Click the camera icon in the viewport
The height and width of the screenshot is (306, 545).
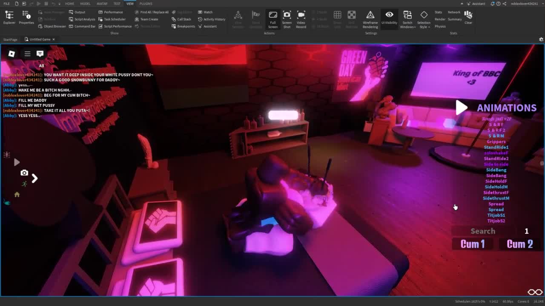(x=24, y=173)
